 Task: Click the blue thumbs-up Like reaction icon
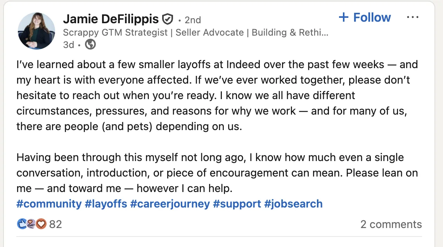tap(22, 224)
